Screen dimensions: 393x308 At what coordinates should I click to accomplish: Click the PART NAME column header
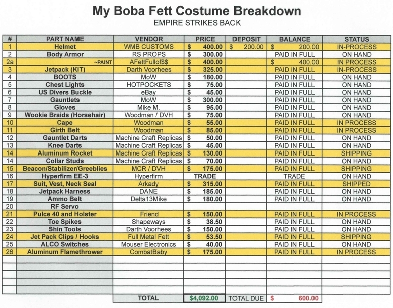pyautogui.click(x=65, y=39)
